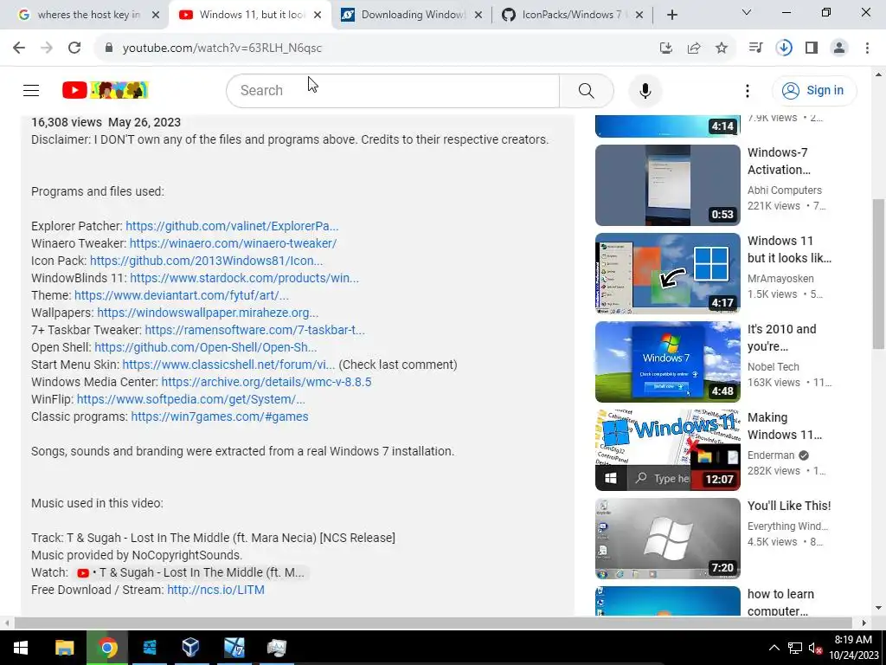Screen dimensions: 886x665
Task: Go back in browser history
Action: (19, 48)
